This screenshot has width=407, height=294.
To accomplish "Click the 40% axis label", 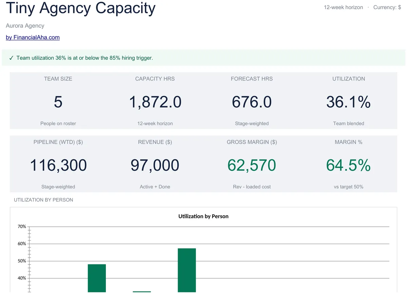I will click(x=22, y=278).
